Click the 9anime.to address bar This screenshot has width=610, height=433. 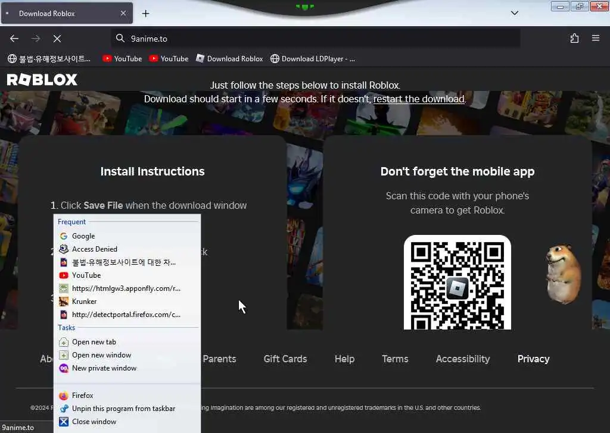316,39
